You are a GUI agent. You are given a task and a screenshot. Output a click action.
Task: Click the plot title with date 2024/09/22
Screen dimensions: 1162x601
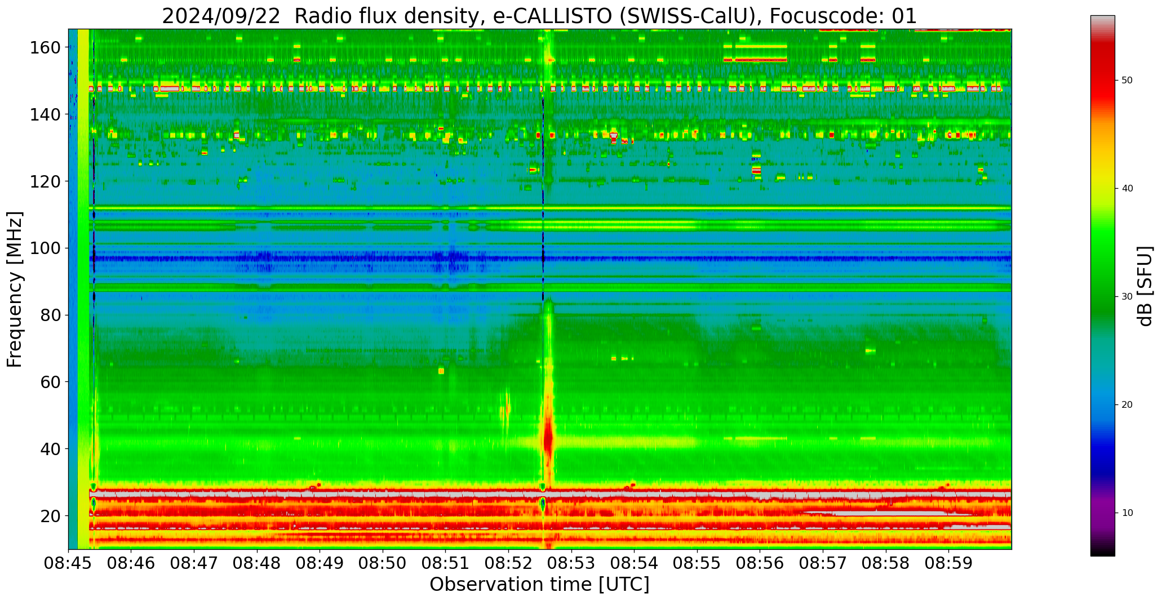[x=539, y=16]
